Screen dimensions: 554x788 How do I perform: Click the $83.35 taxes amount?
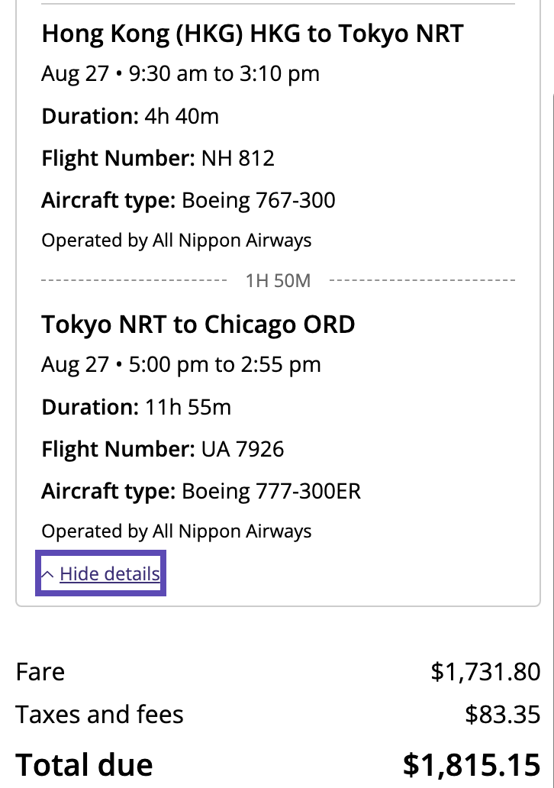click(x=502, y=715)
